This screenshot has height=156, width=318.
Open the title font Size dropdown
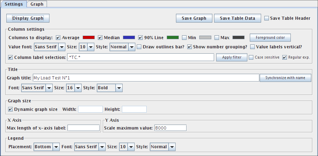(x=73, y=88)
